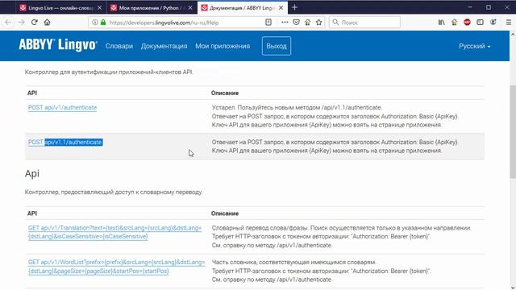Open the POST api/v1.1/authenticate link
516x290 pixels.
(x=65, y=142)
